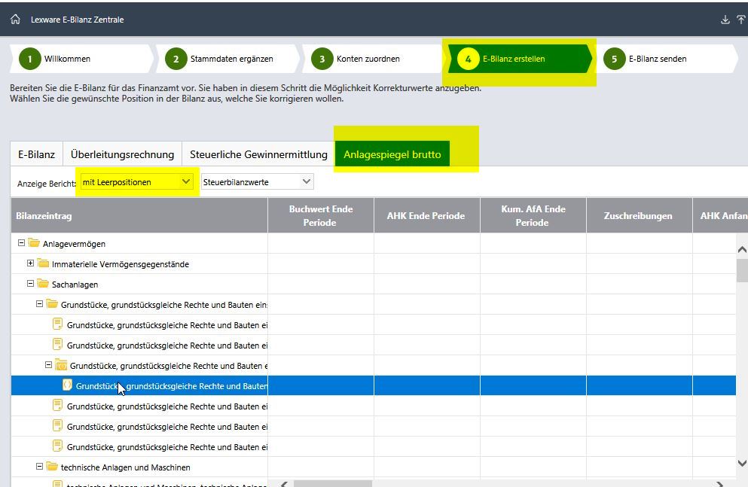Open step 1 Willkommen

click(x=81, y=59)
